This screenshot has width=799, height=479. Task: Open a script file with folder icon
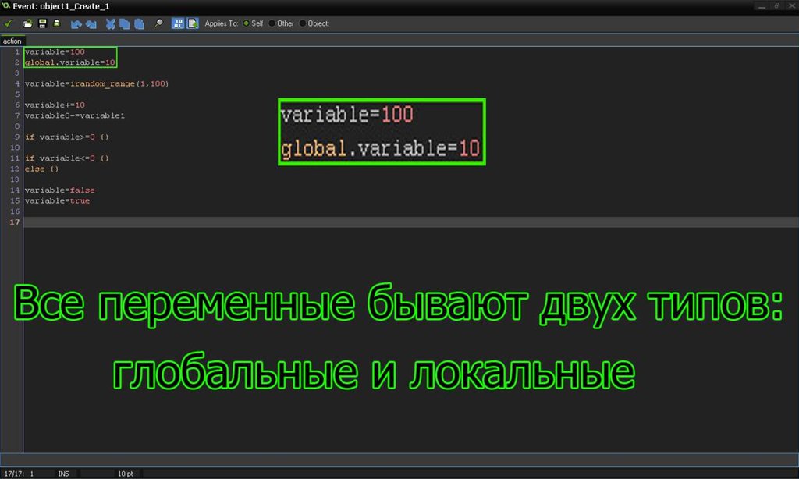coord(28,23)
